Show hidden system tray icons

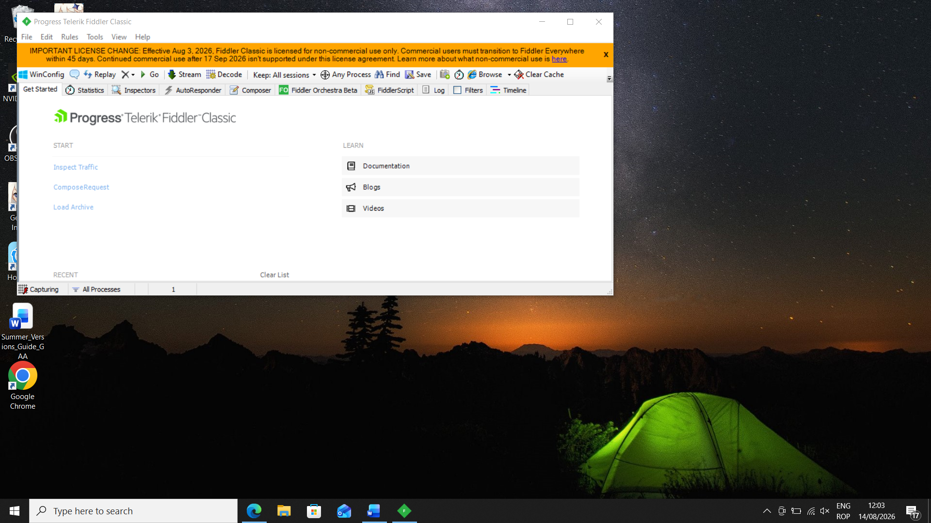[x=767, y=511]
